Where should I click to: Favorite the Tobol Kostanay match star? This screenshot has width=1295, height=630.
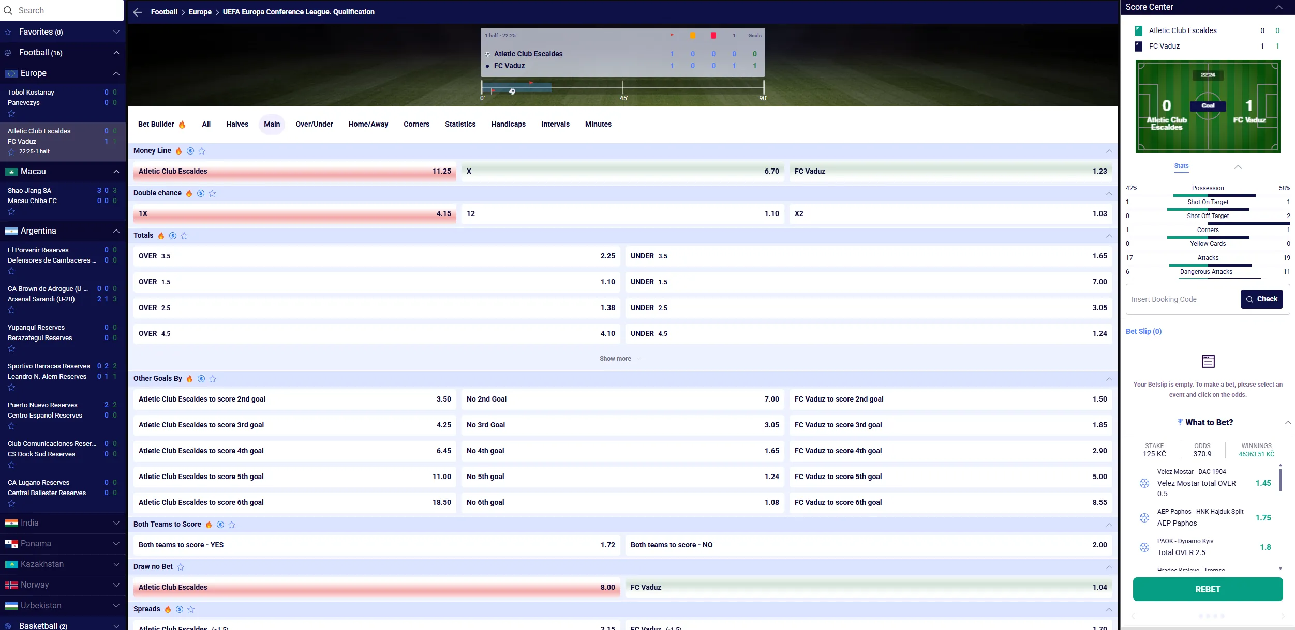(11, 114)
